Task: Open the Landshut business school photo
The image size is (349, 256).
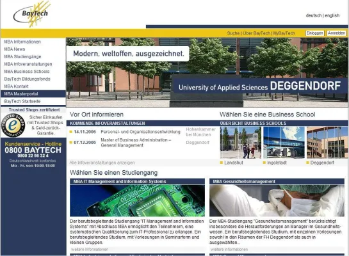Action: tap(241, 143)
